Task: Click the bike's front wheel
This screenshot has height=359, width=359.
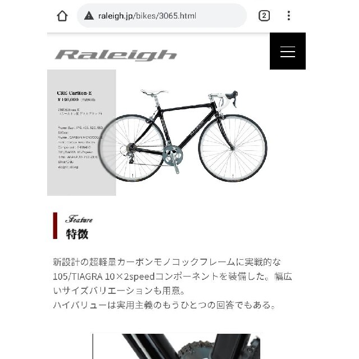Action: click(x=233, y=148)
